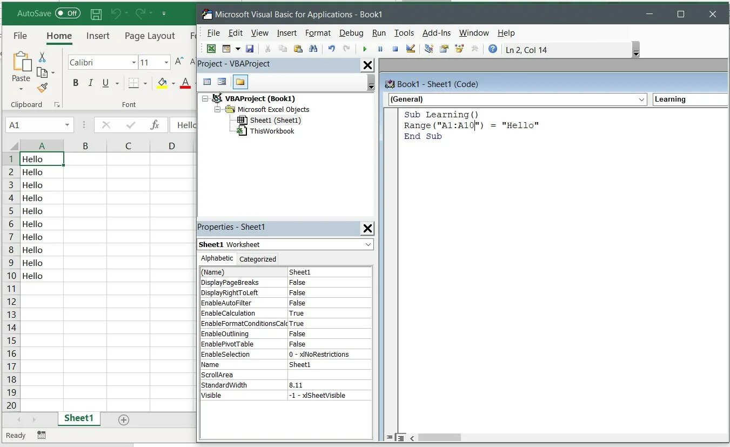
Task: Click red Font Color swatch in Excel
Action: 185,83
